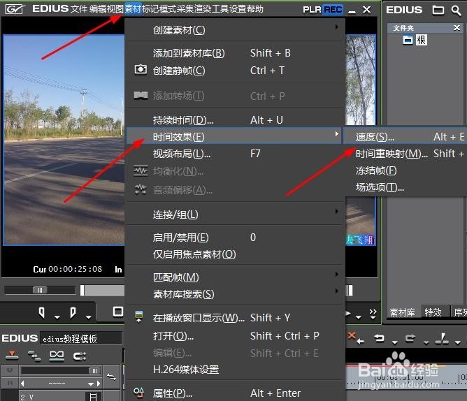The image size is (467, 401).
Task: Choose 场选项(T)... from the submenu
Action: pyautogui.click(x=405, y=187)
